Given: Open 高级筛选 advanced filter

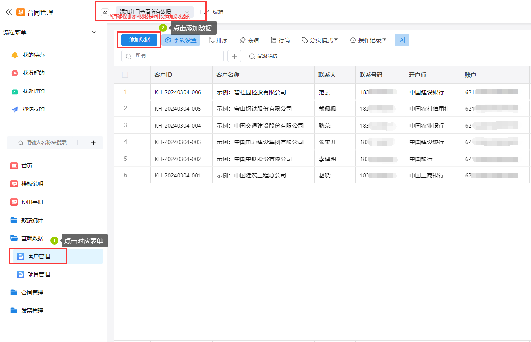Looking at the screenshot, I should [263, 56].
